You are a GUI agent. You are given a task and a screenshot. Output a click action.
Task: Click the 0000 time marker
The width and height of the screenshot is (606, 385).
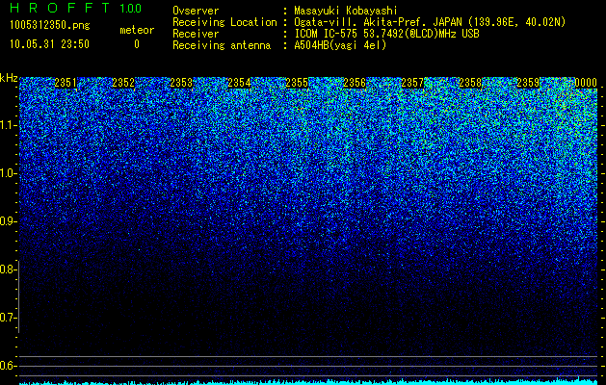[586, 83]
